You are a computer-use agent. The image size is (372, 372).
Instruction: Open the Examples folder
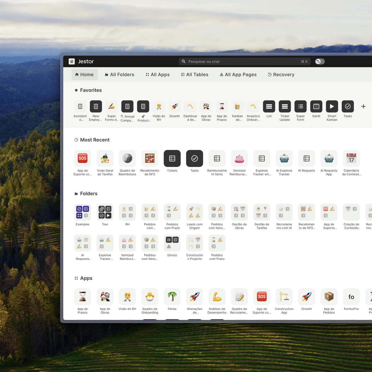pos(82,212)
